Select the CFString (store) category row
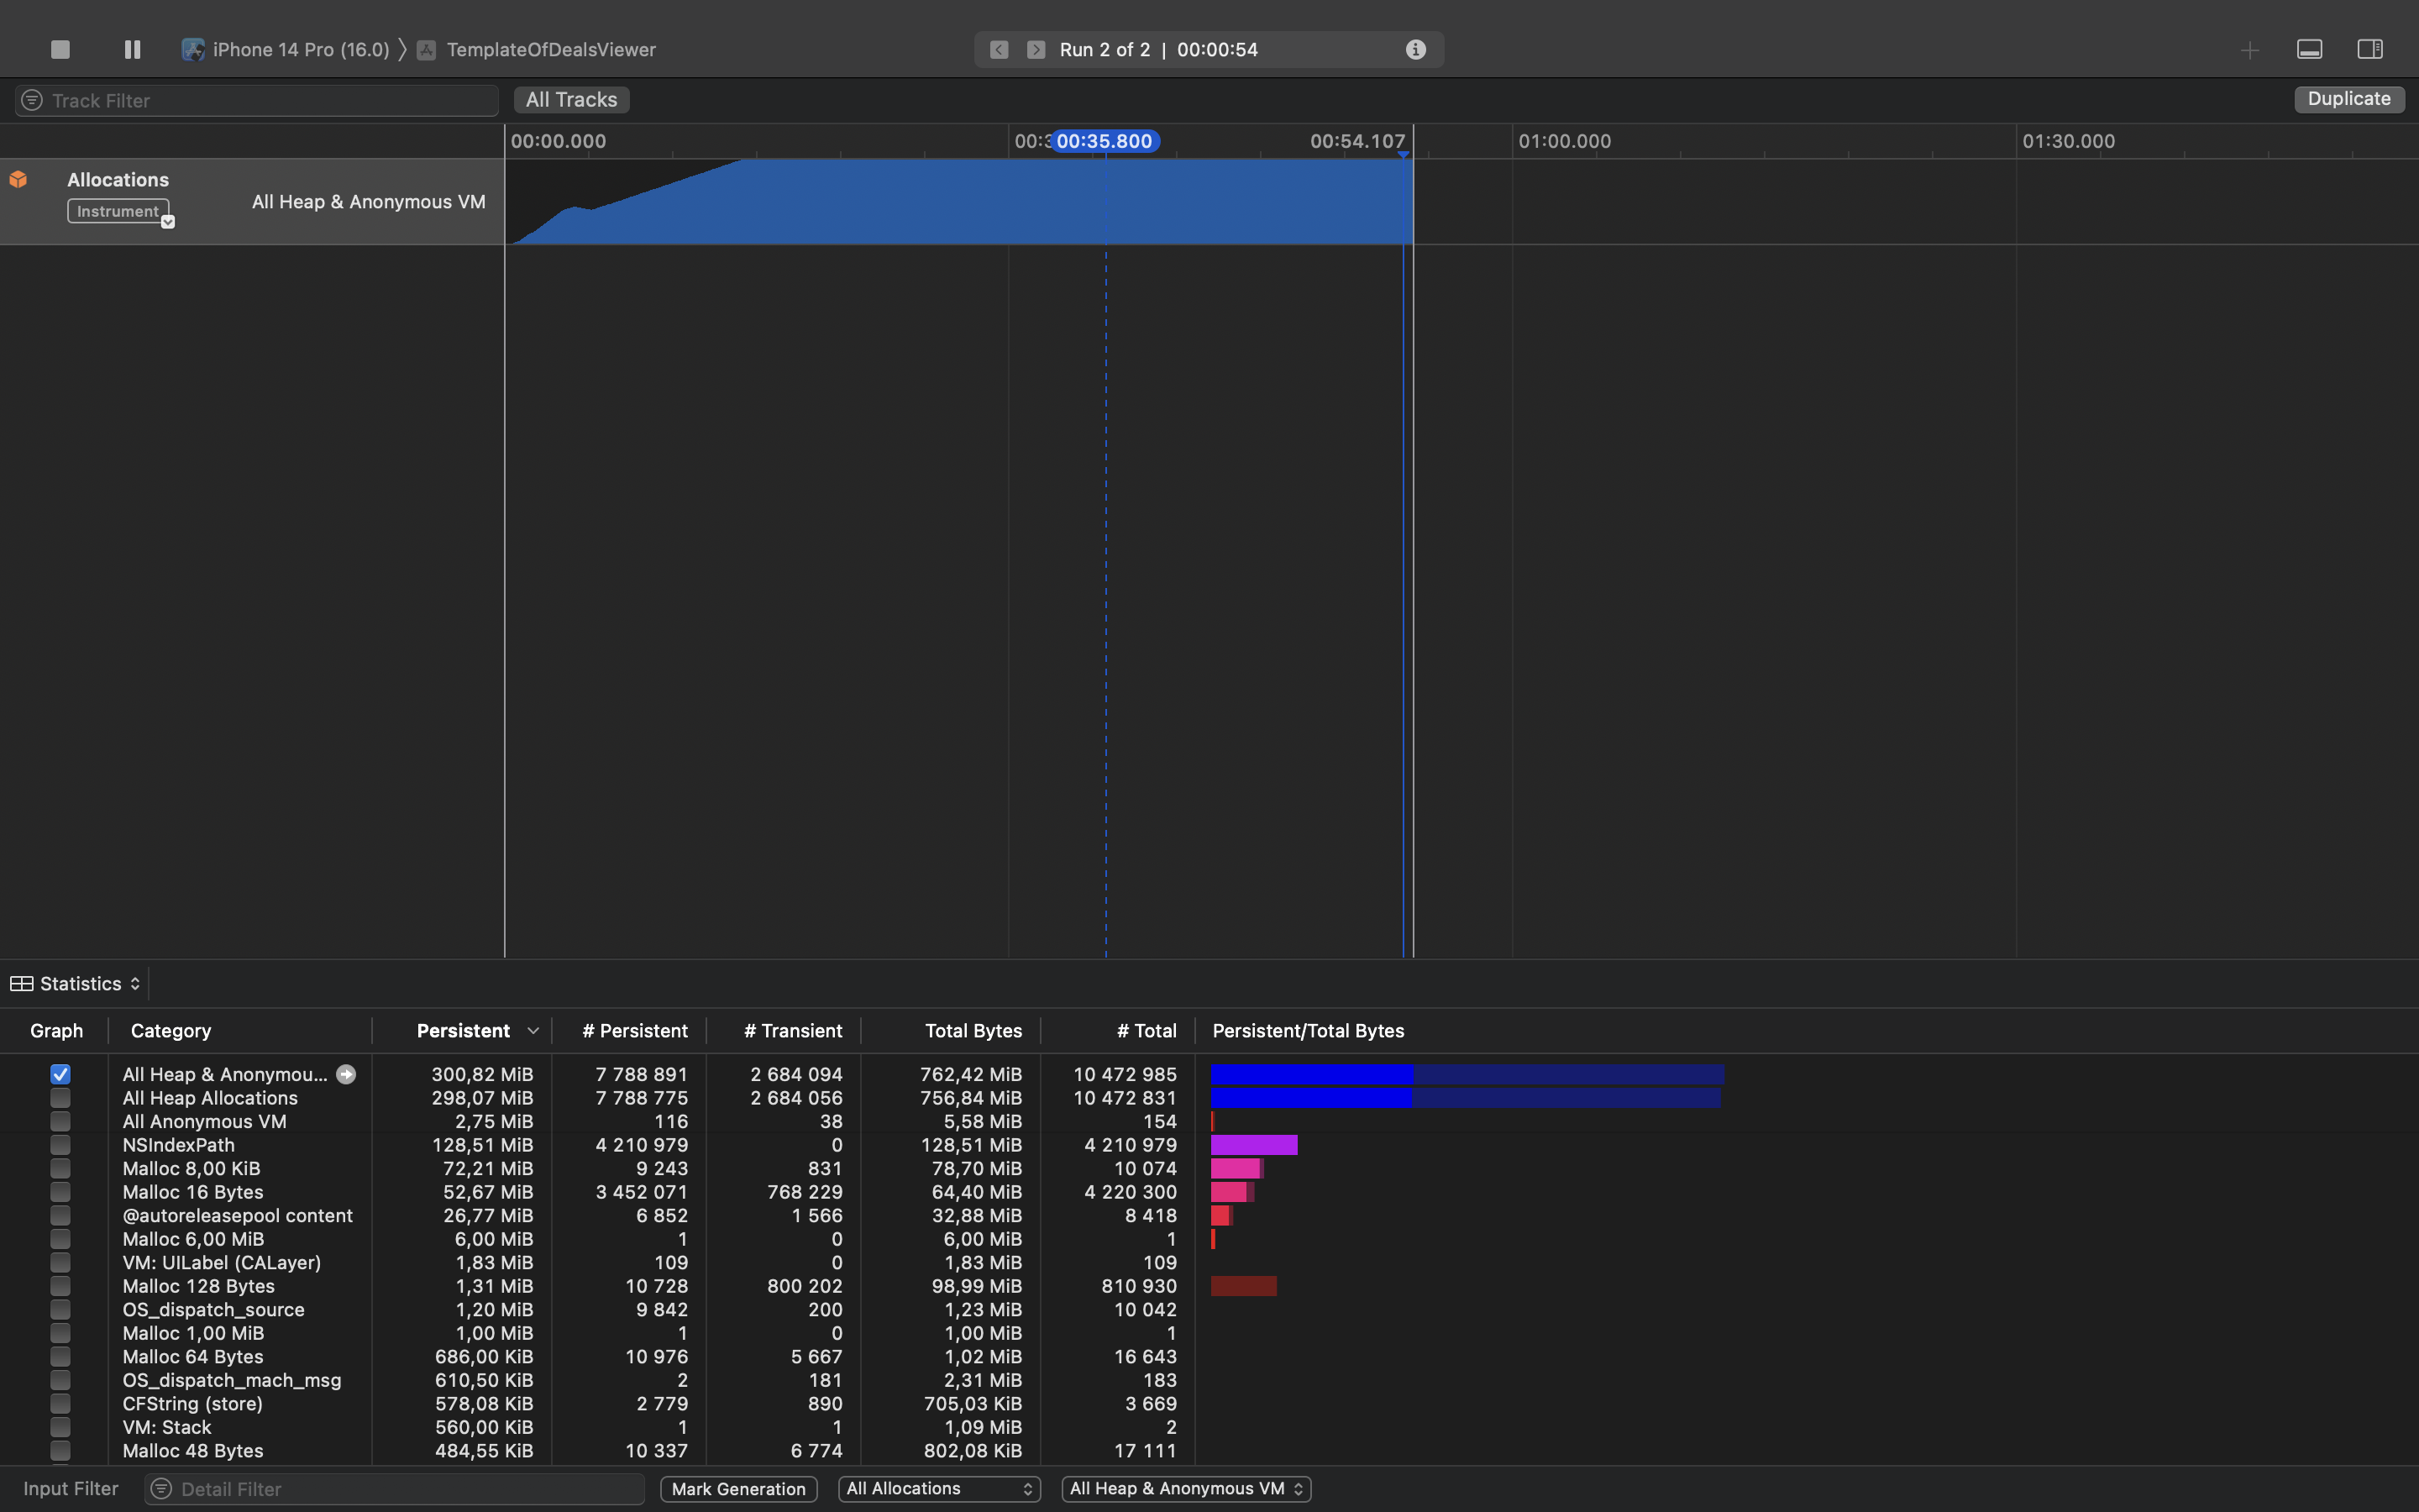 (1209, 1403)
